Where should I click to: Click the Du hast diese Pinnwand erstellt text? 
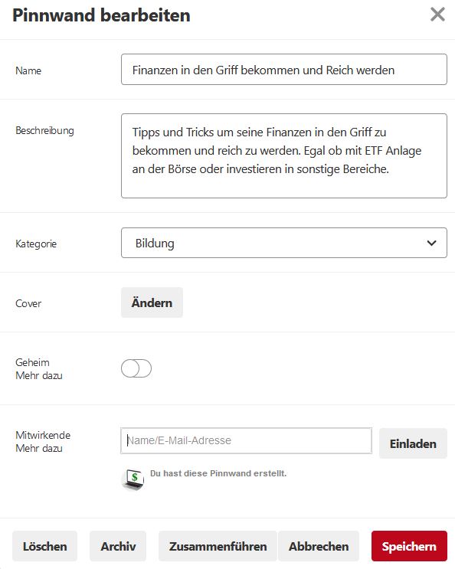(x=218, y=473)
